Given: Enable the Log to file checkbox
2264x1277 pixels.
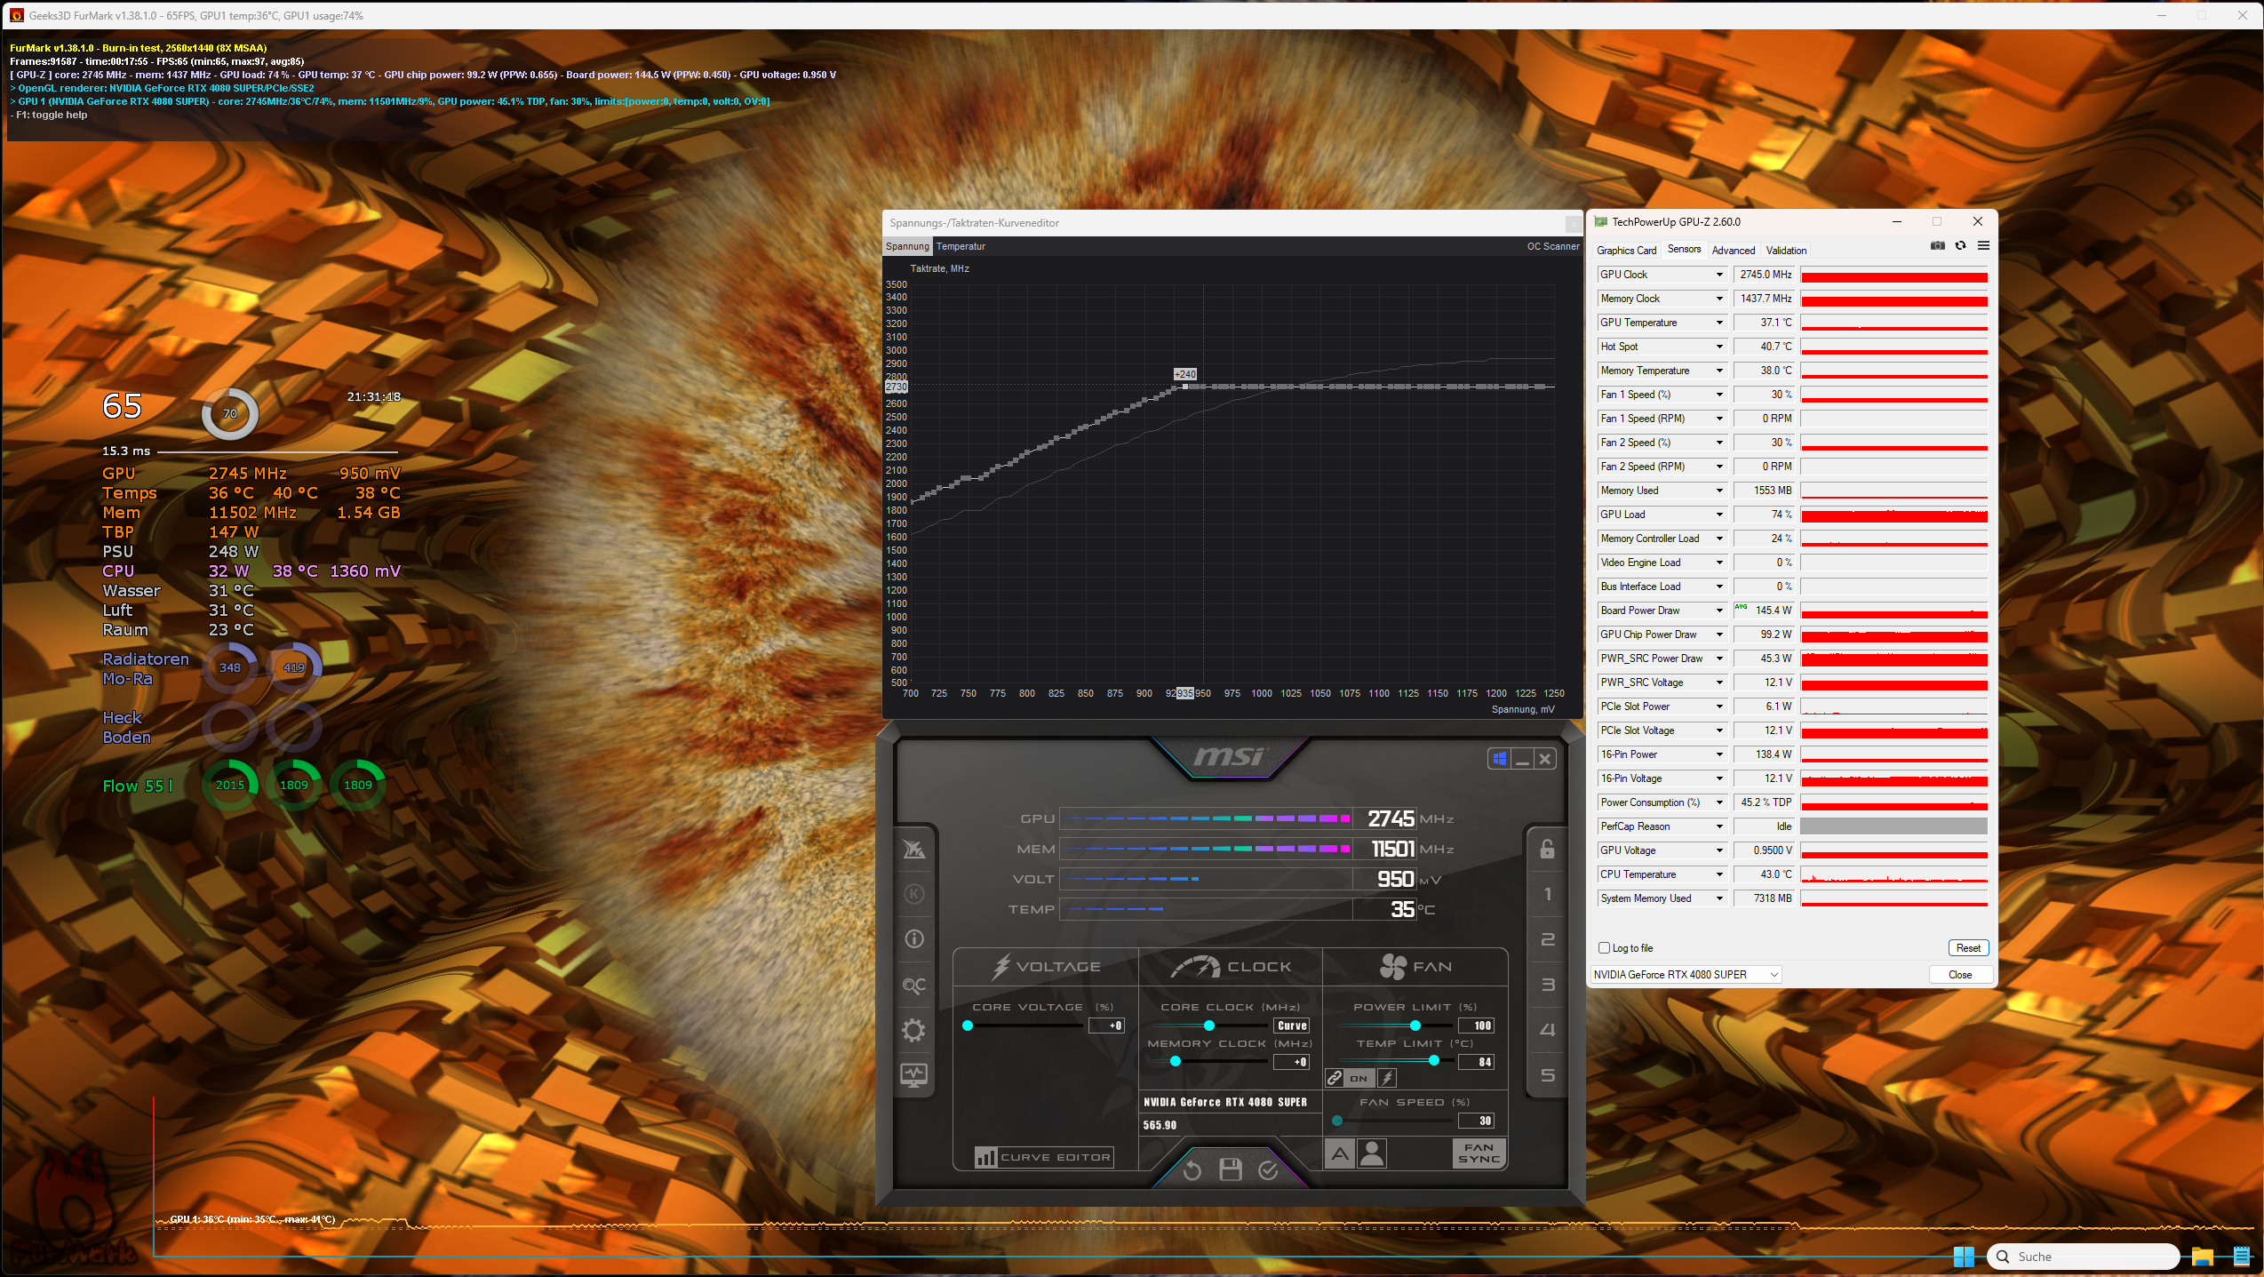Looking at the screenshot, I should click(1604, 948).
